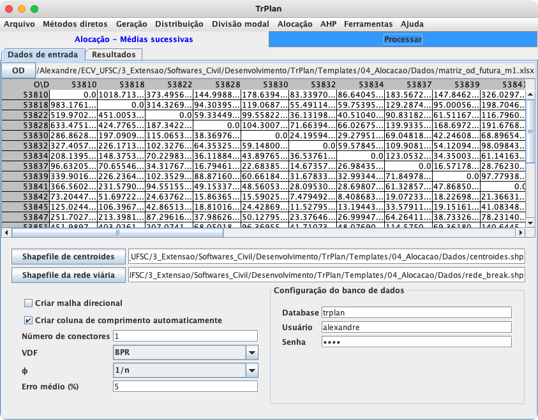
Task: Select cell 7.479492... in row 53842
Action: 313,197
